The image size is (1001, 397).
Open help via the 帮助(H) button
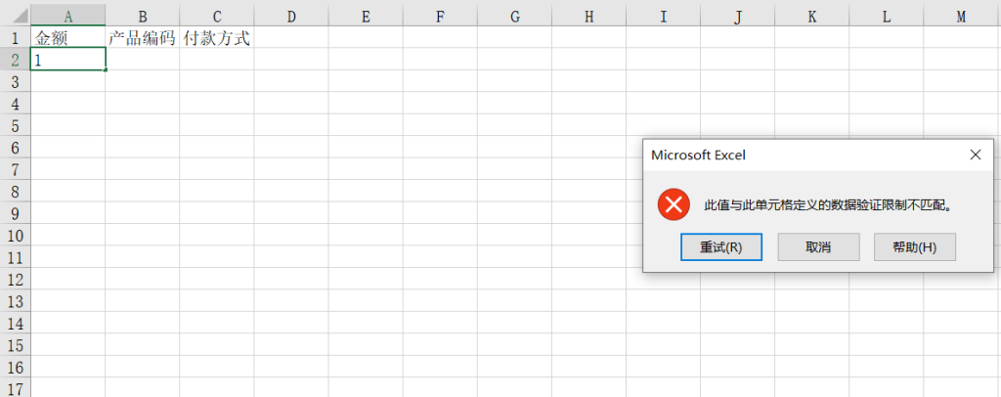pyautogui.click(x=914, y=247)
